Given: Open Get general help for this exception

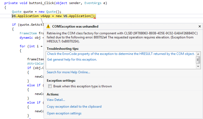Looking at the screenshot, I should [x=72, y=59].
